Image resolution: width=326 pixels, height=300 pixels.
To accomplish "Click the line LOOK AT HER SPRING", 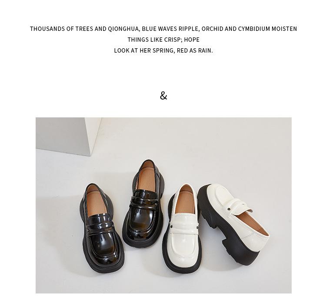I will tap(163, 50).
